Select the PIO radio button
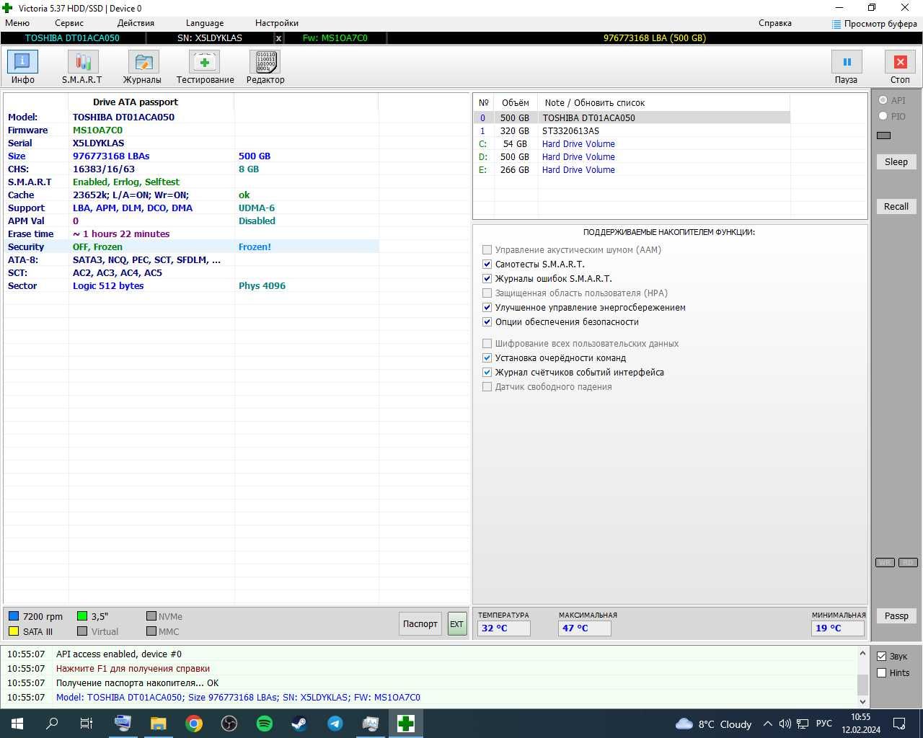 883,116
